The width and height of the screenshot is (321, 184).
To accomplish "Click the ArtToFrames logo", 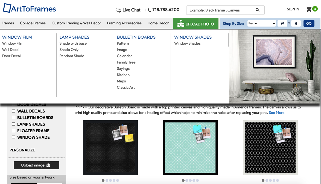I will click(x=29, y=8).
